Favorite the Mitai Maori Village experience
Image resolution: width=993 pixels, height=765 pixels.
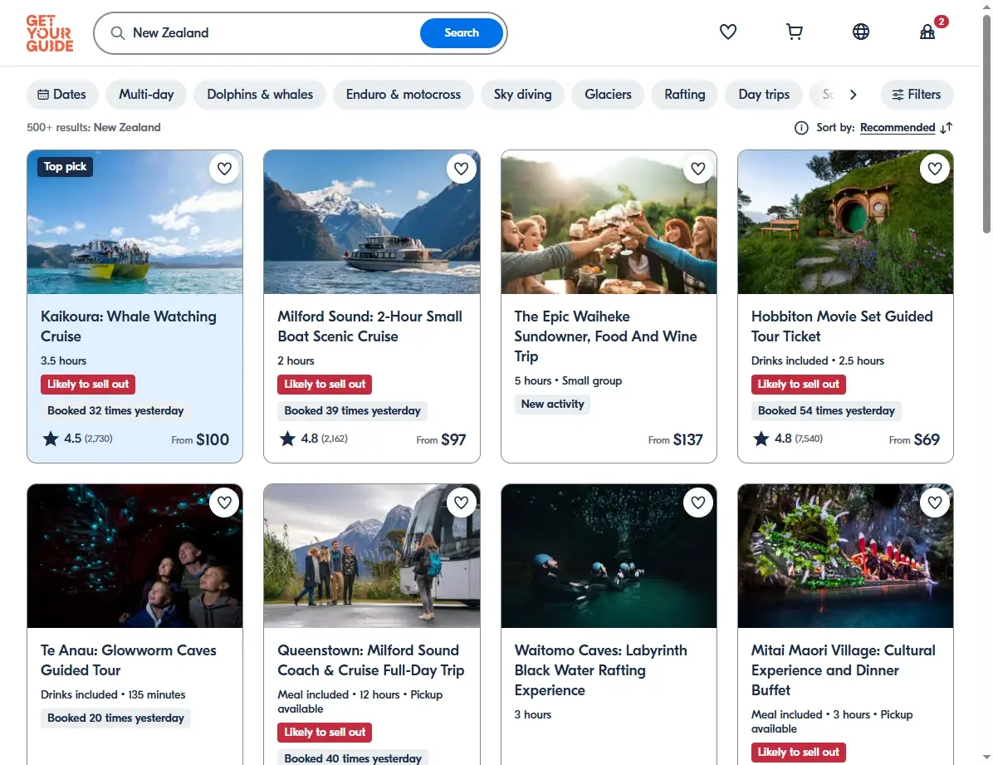(935, 503)
